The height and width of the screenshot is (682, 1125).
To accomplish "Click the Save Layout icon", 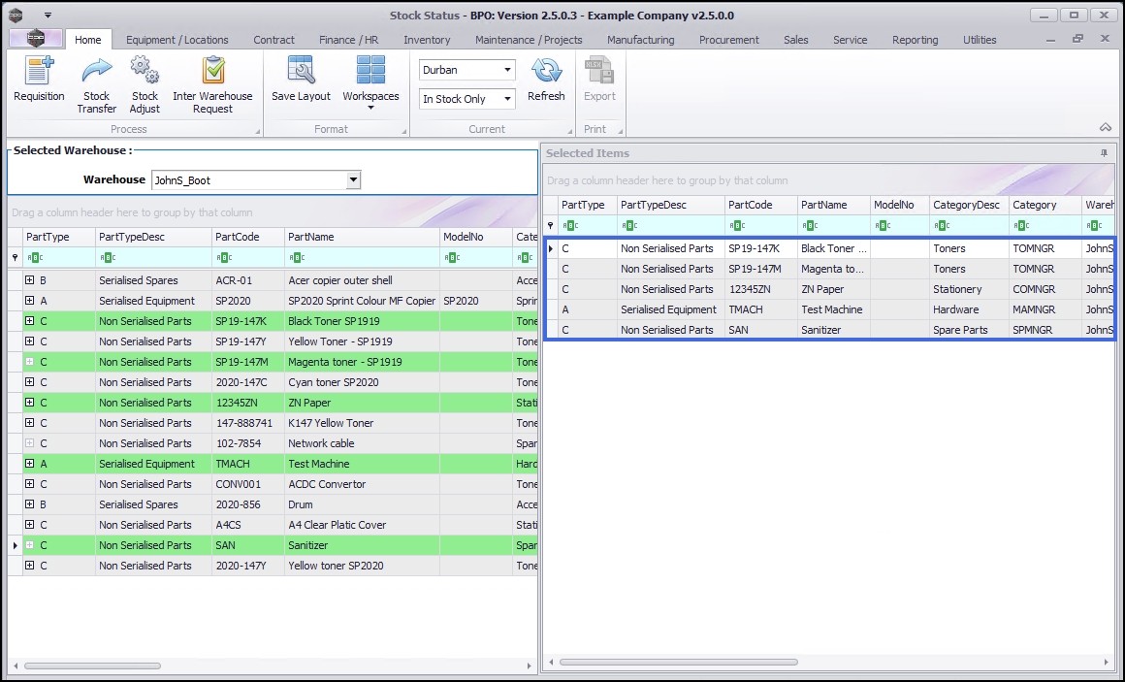I will tap(301, 72).
